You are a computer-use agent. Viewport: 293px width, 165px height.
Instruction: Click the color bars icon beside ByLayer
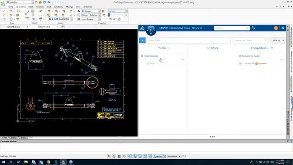click(103, 11)
